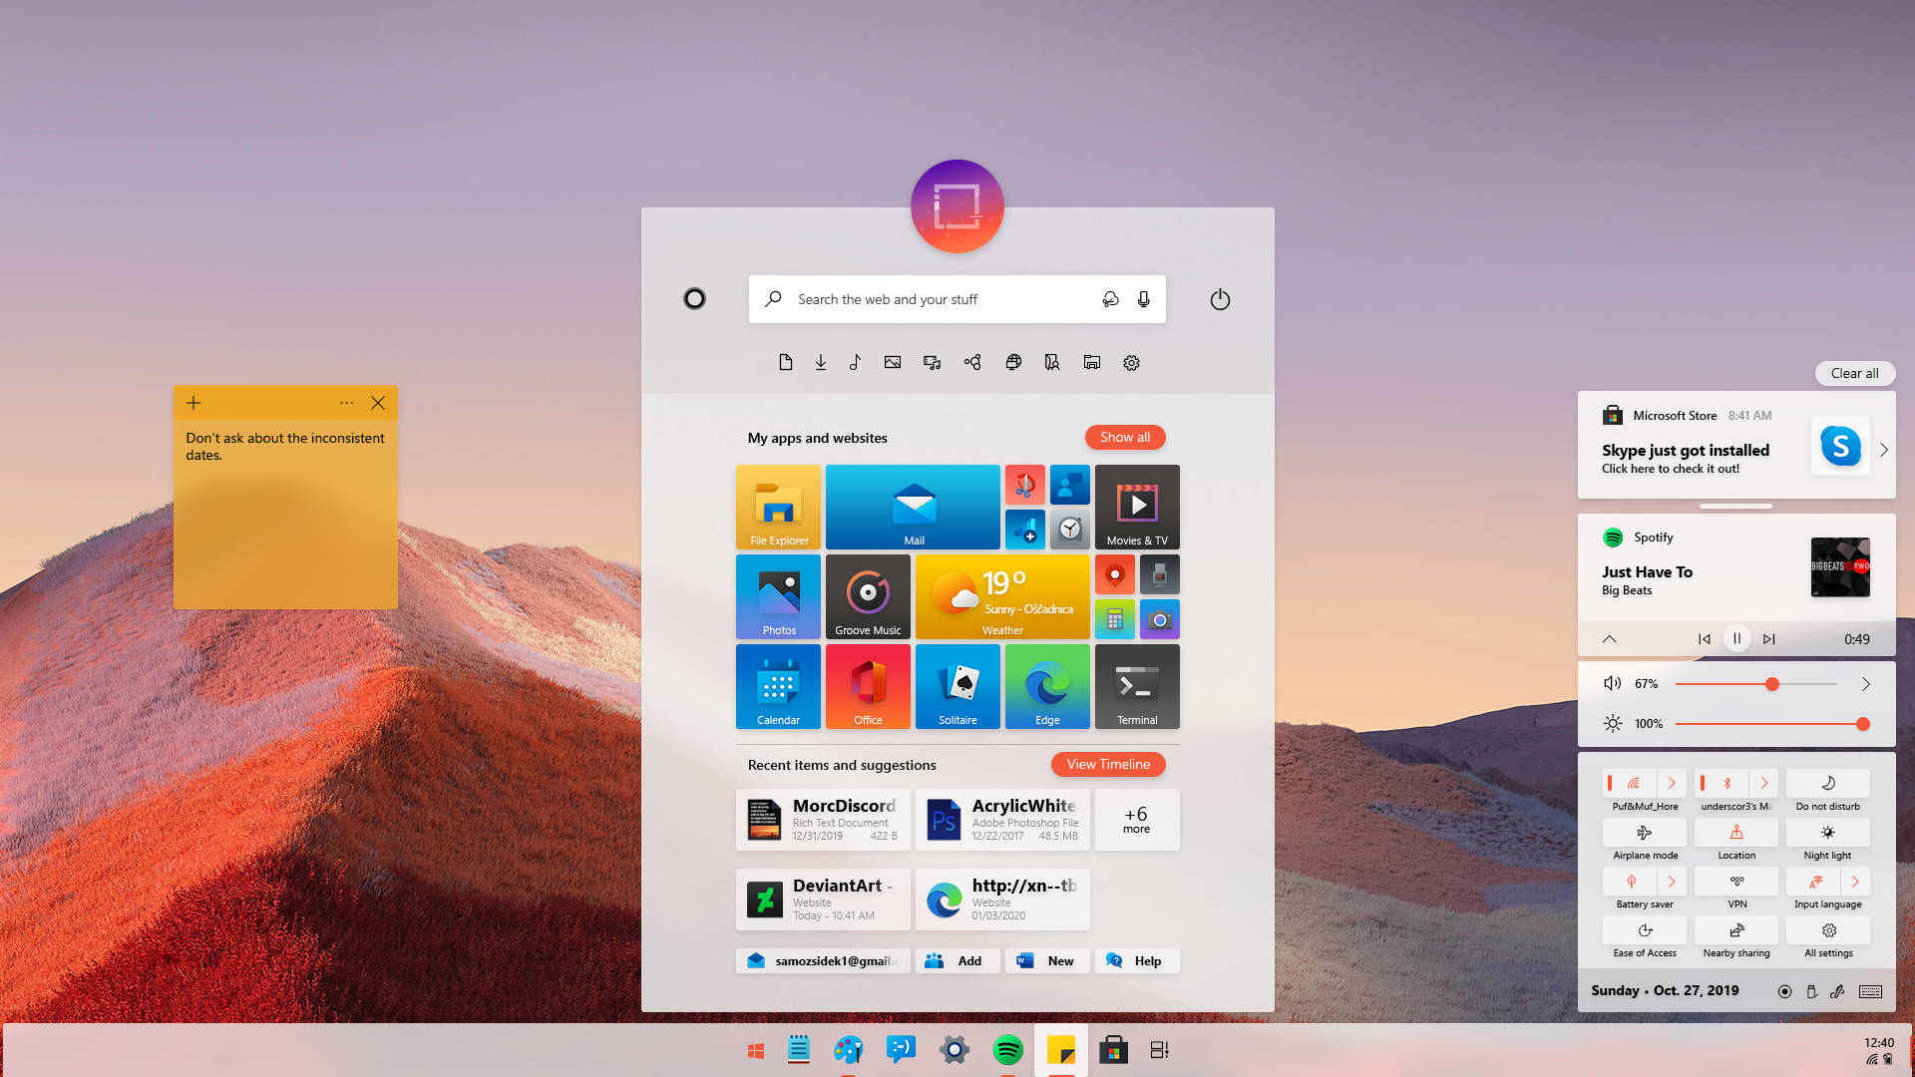
Task: Open the sticky note options menu
Action: 346,403
